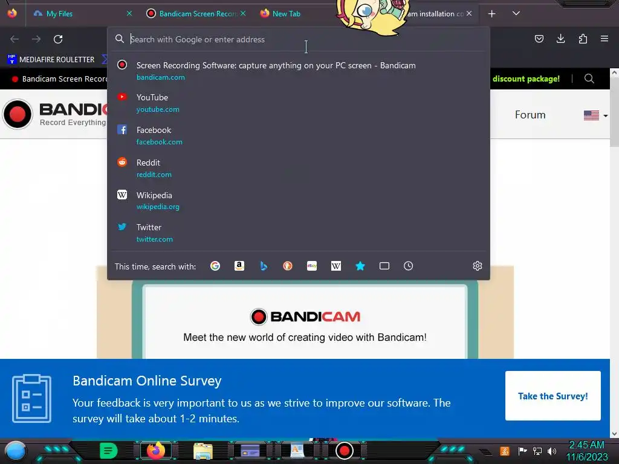
Task: Select the Bandicam.com suggestion
Action: click(x=299, y=71)
